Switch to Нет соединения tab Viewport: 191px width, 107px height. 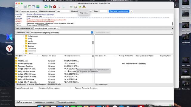(23, 29)
